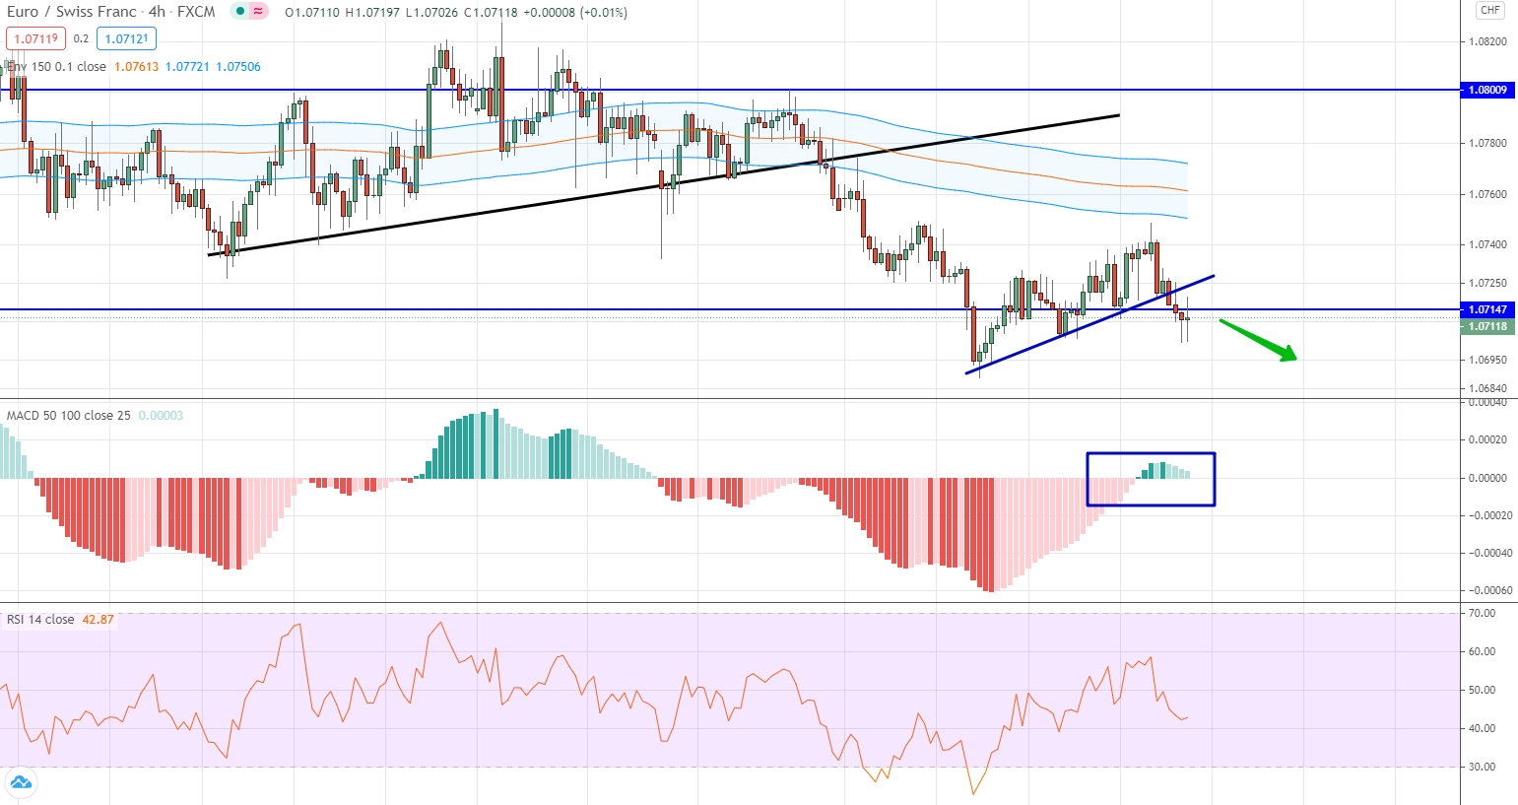Image resolution: width=1518 pixels, height=805 pixels.
Task: Click the 0.00020 MACD axis label
Action: tap(1487, 440)
